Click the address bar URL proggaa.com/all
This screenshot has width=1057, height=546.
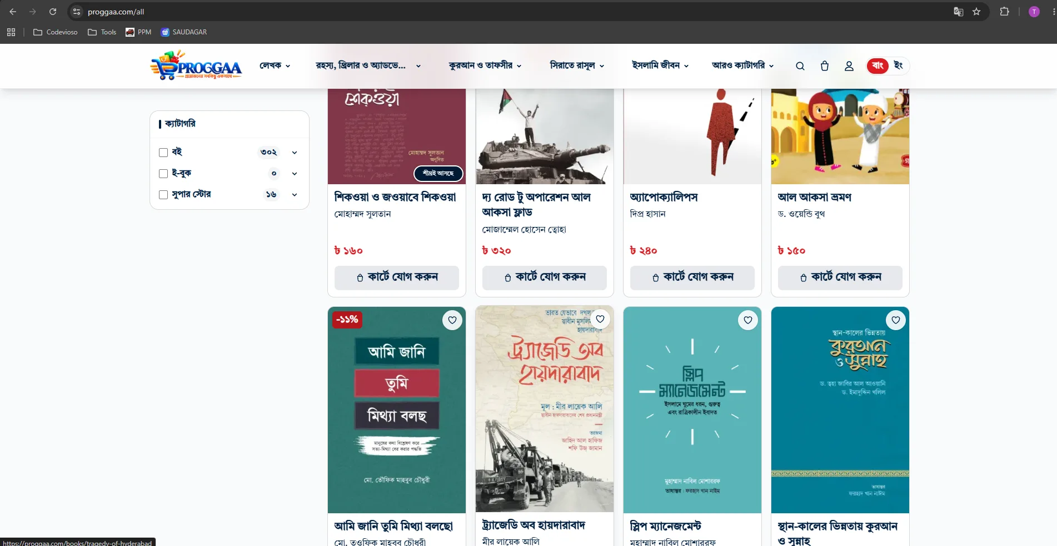(116, 12)
